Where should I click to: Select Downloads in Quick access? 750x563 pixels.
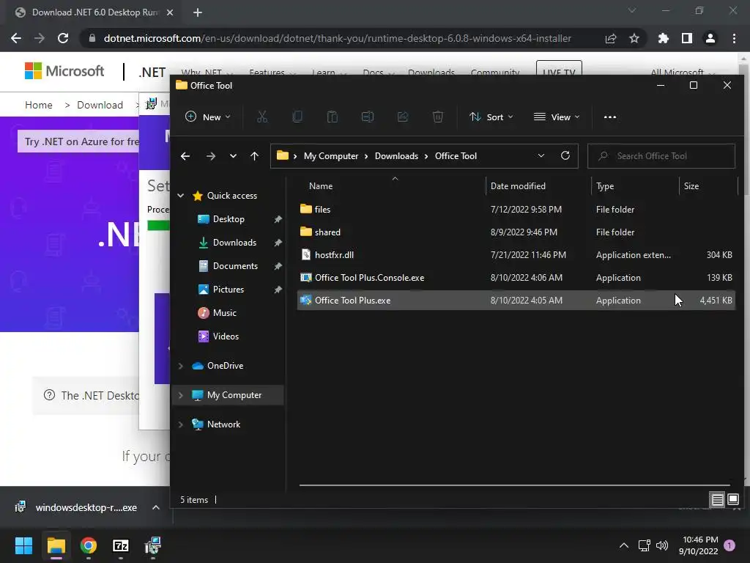pyautogui.click(x=234, y=242)
